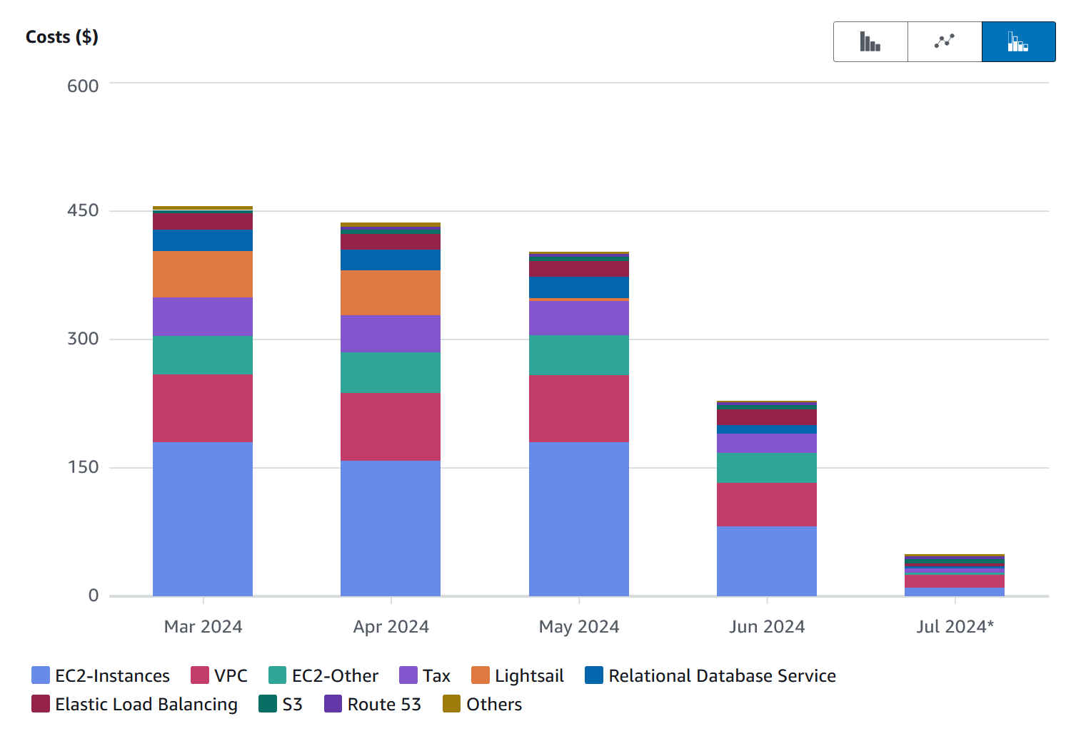Toggle the EC2-Other legend item
This screenshot has height=736, width=1081.
pos(277,675)
